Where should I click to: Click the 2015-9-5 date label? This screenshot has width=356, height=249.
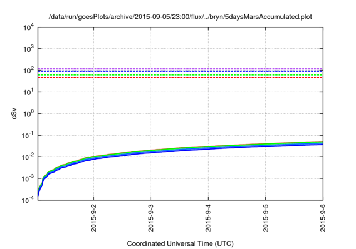click(266, 218)
